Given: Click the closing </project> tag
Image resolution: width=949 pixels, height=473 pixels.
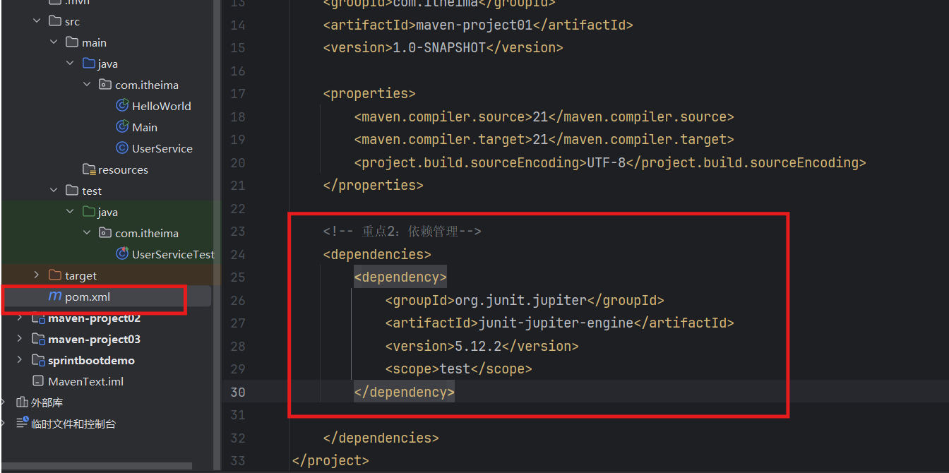Looking at the screenshot, I should [x=330, y=460].
